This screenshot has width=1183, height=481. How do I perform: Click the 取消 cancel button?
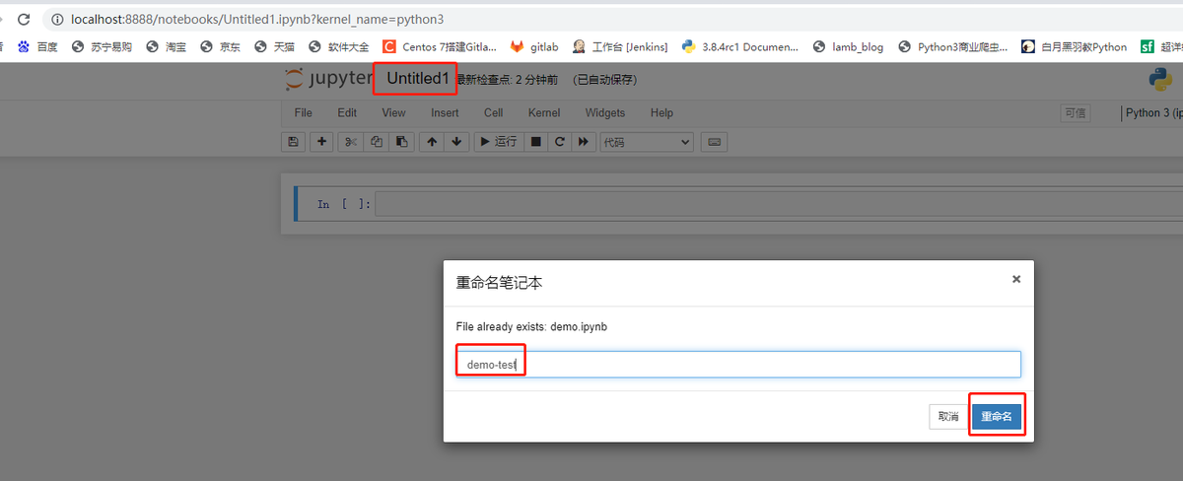pos(948,417)
